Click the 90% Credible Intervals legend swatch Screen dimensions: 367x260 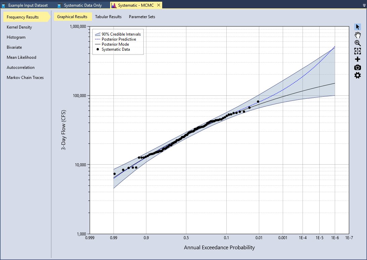pos(98,34)
